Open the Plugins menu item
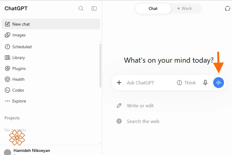The image size is (232, 155). click(x=51, y=68)
